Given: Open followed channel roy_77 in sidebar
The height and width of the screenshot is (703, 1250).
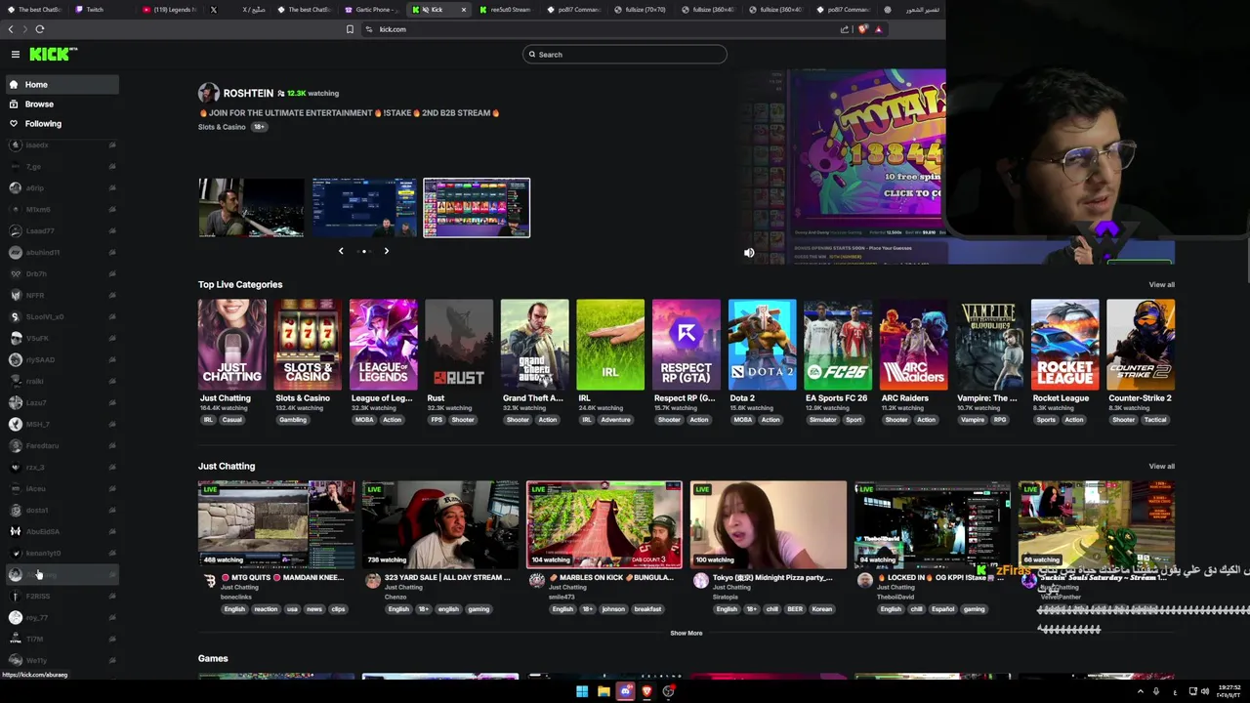Looking at the screenshot, I should pyautogui.click(x=62, y=617).
